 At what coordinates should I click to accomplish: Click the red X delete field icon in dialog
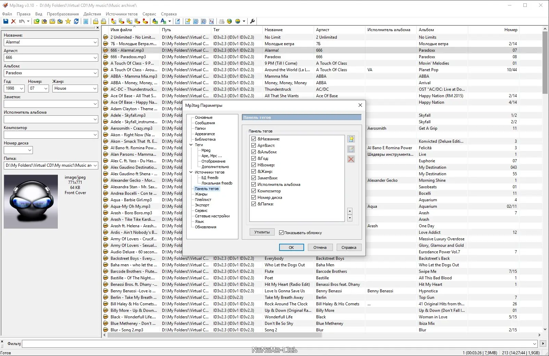351,159
